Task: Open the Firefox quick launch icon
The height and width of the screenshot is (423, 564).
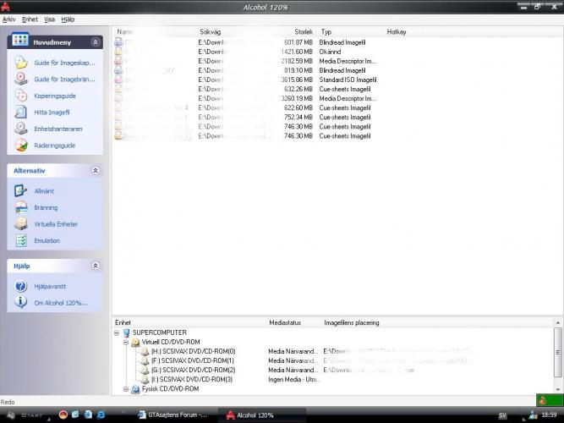Action: coord(63,415)
